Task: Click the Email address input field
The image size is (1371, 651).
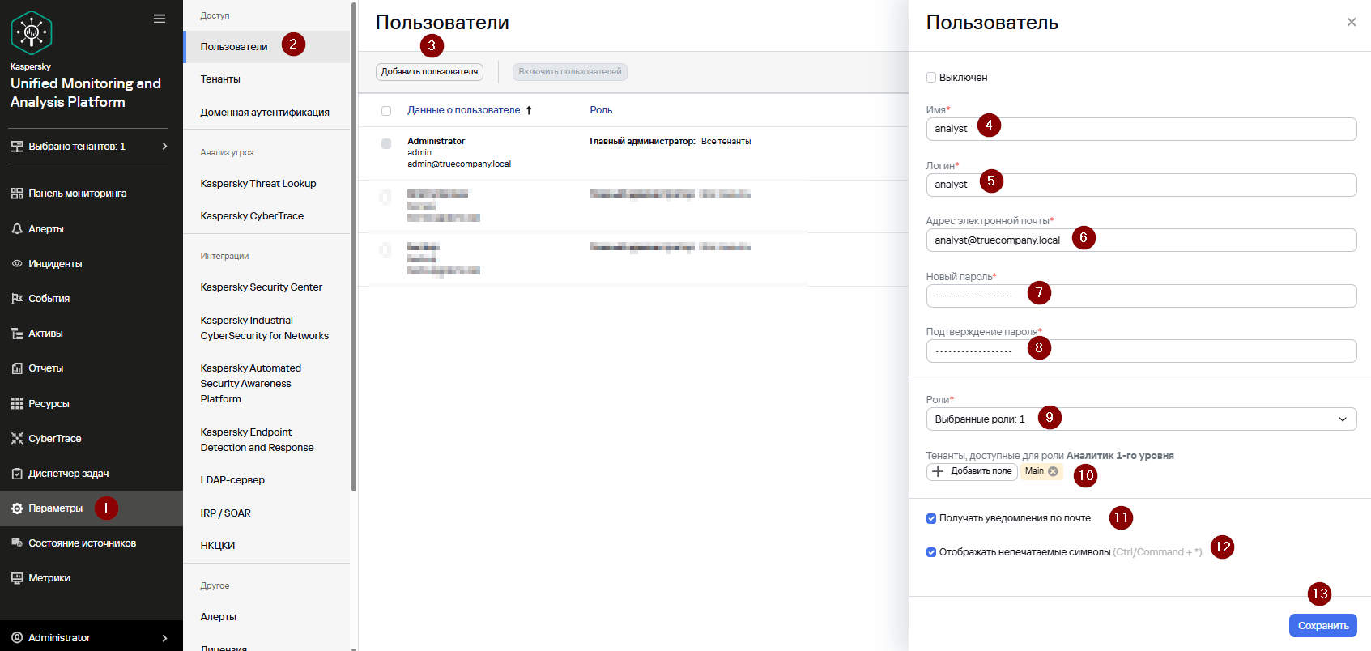Action: pos(1141,240)
